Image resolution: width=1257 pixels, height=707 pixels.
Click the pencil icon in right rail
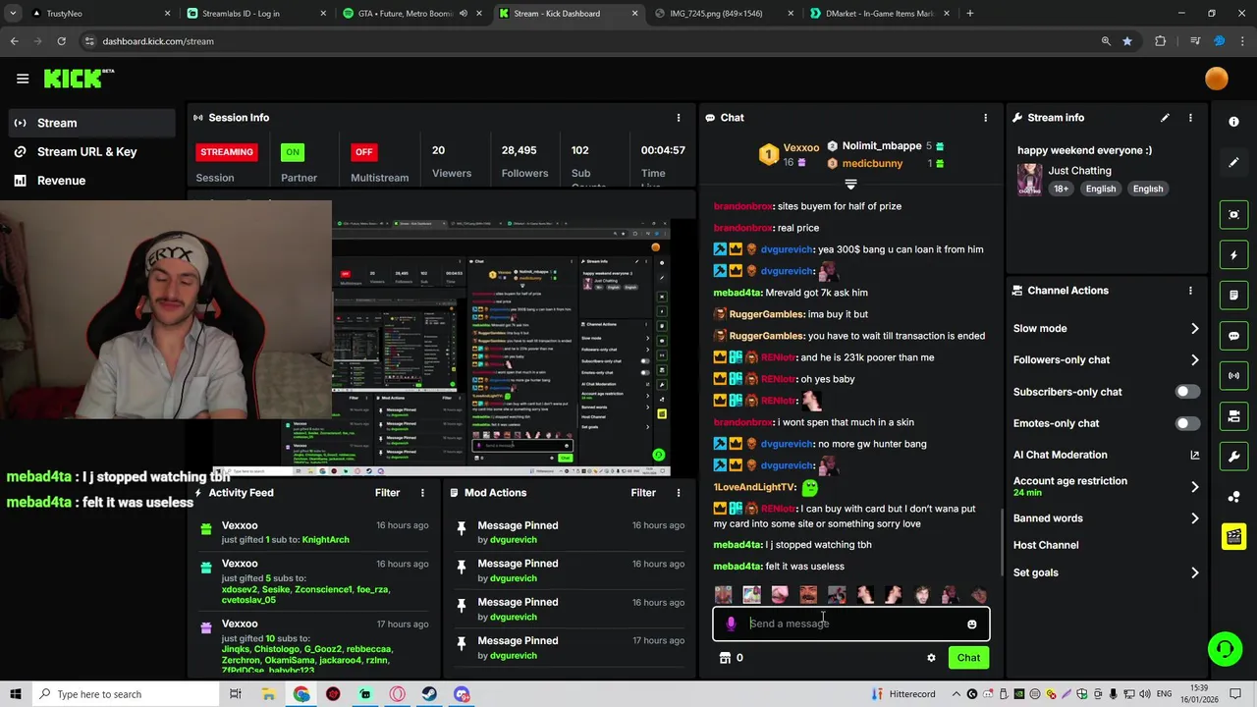[1233, 163]
